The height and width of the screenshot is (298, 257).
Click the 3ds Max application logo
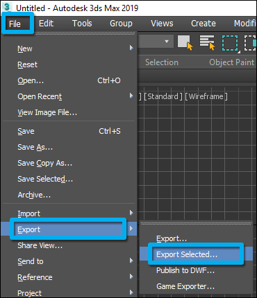click(7, 7)
